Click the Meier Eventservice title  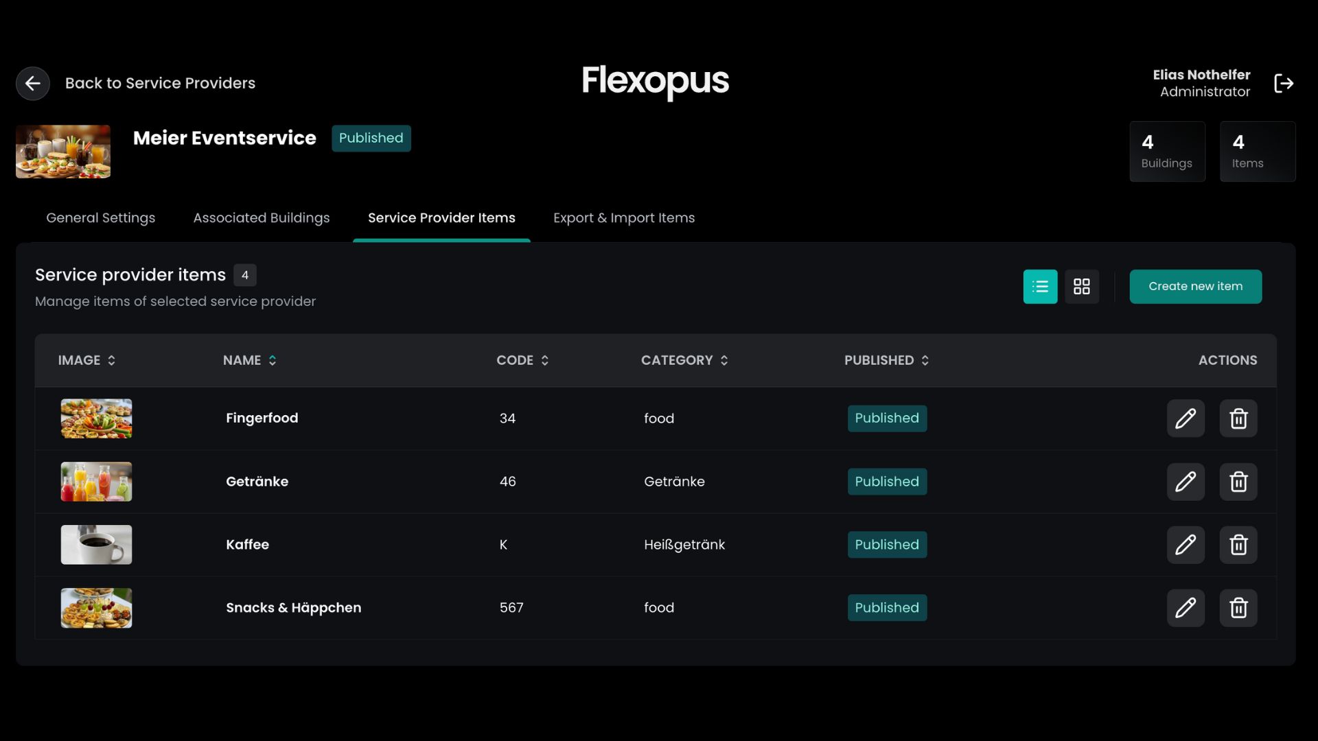click(x=224, y=138)
